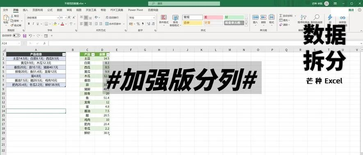Pick the red font color button
363x155 pixels.
coord(62,24)
